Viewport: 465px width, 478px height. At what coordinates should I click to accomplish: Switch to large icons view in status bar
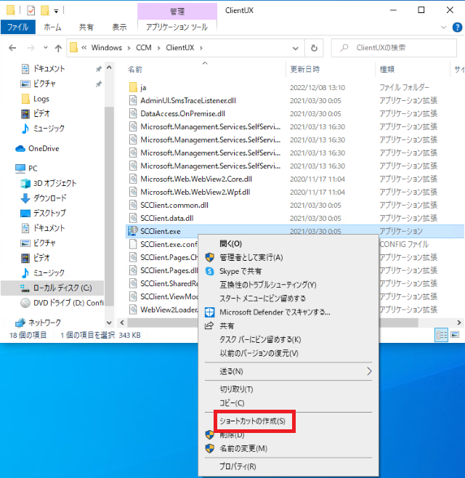click(x=456, y=335)
